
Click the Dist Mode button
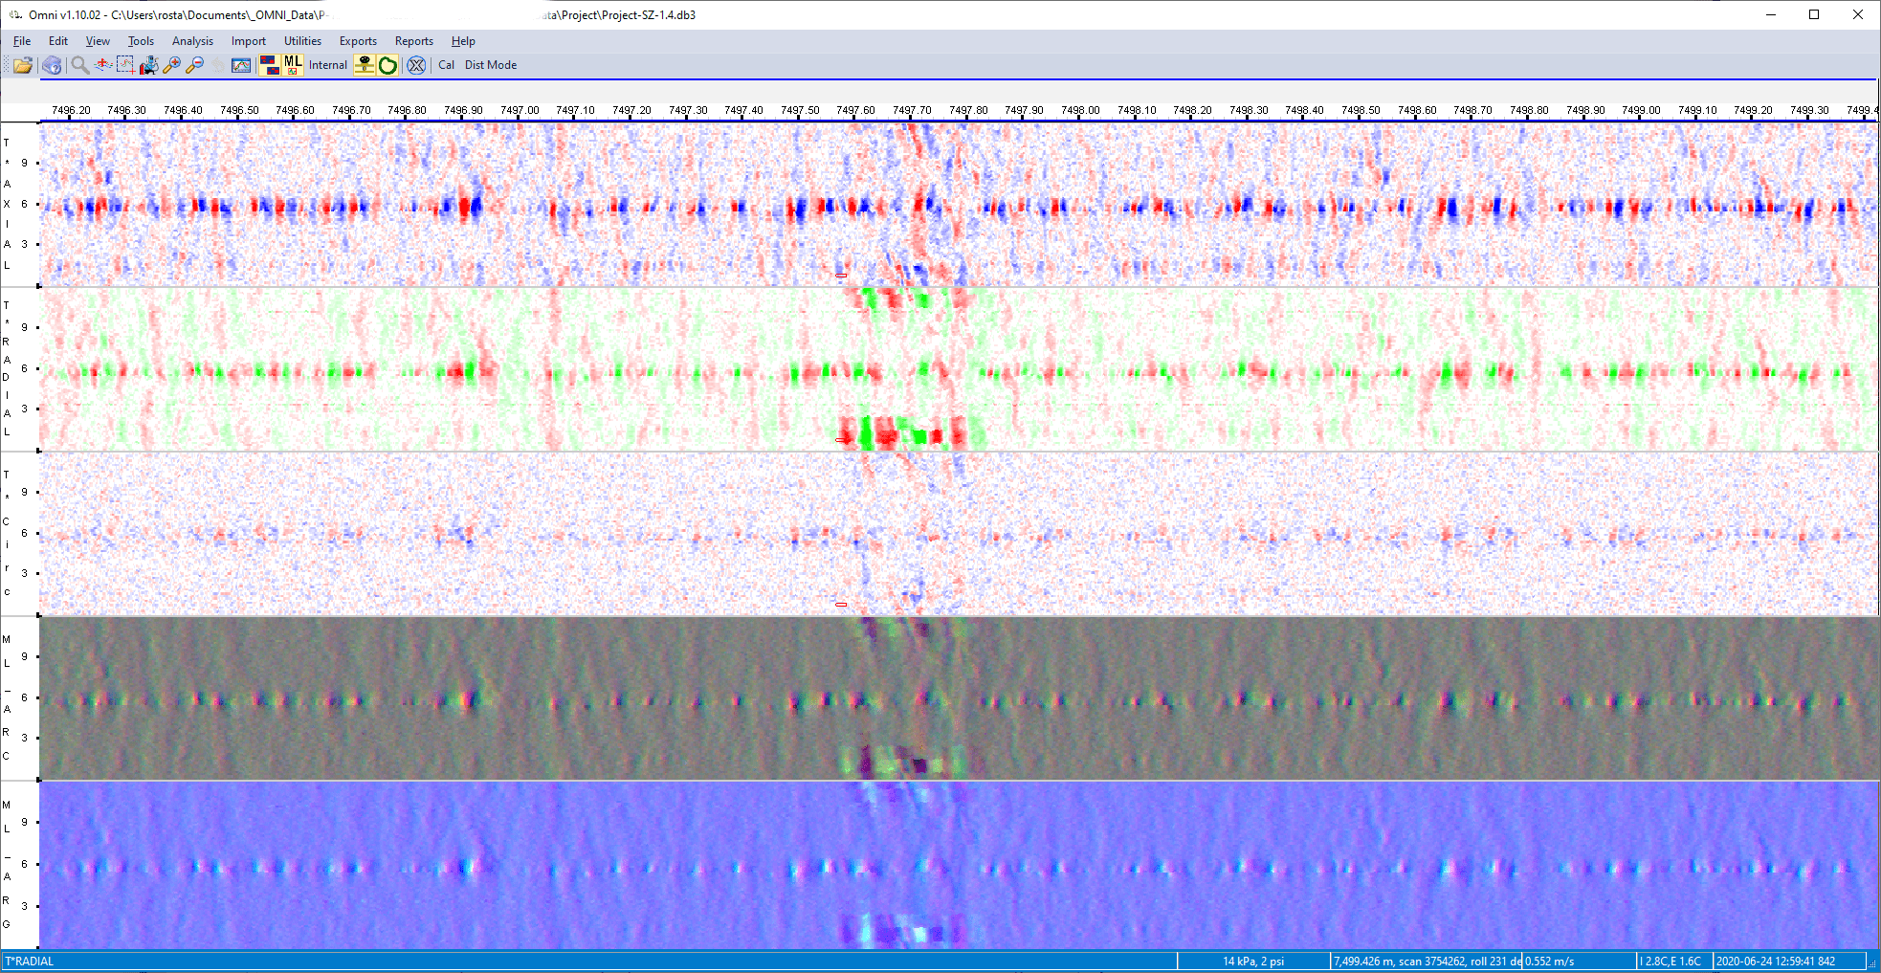491,65
